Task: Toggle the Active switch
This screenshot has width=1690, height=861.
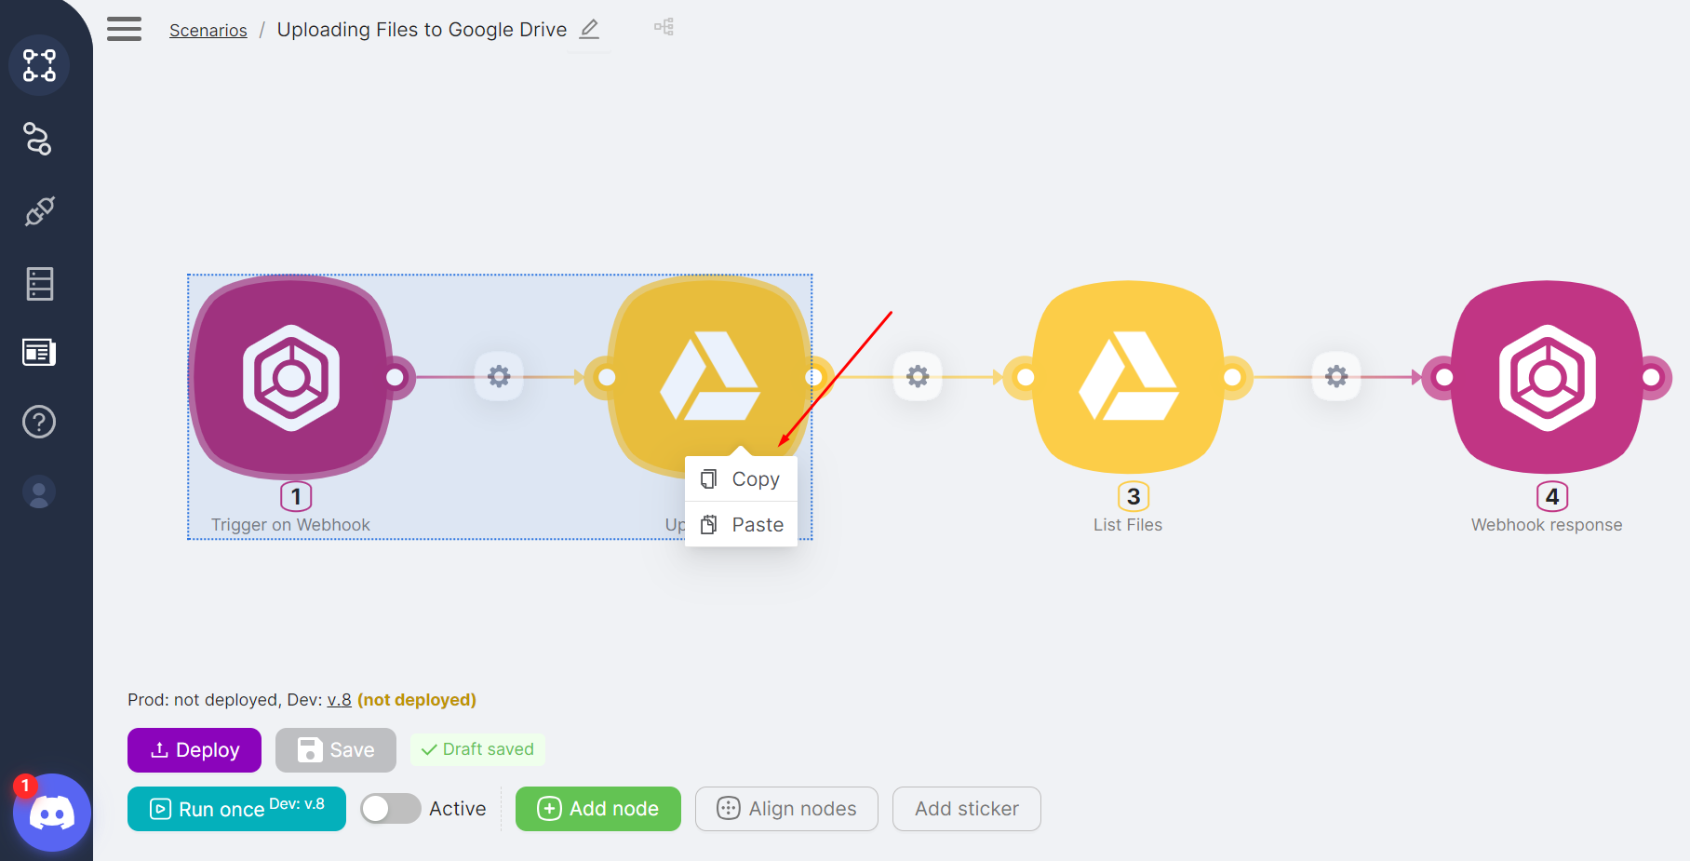Action: point(391,809)
